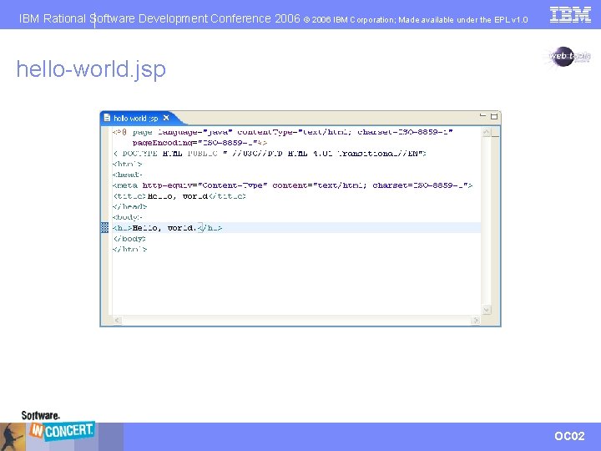The image size is (601, 451).
Task: Click the vertical scrollbar up arrow
Action: coord(487,132)
